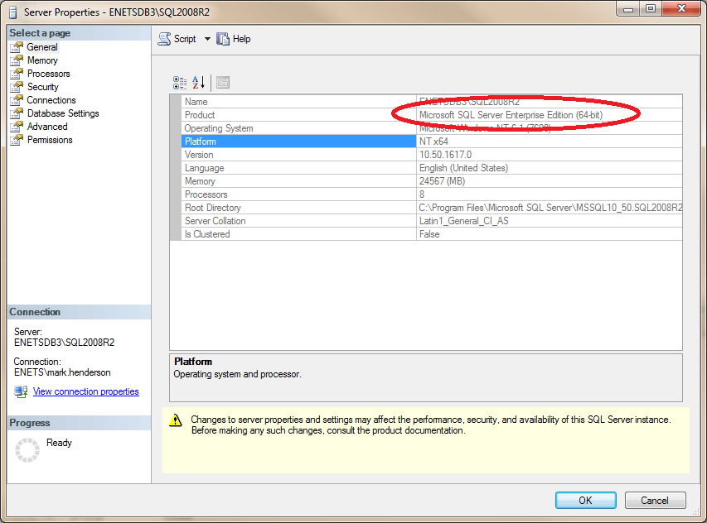Click View connection properties link
The height and width of the screenshot is (523, 707).
pyautogui.click(x=85, y=391)
